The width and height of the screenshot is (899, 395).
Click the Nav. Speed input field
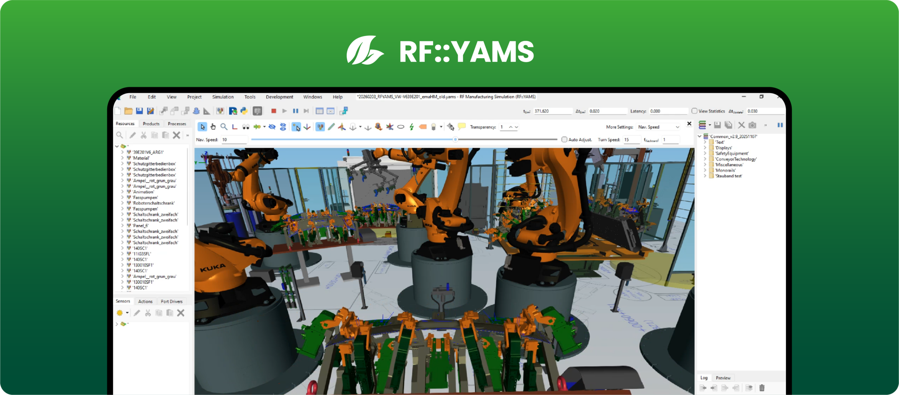click(x=234, y=139)
